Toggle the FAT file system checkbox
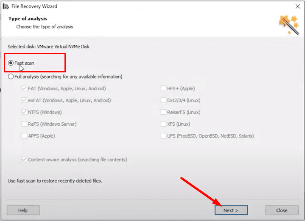The height and width of the screenshot is (221, 305). [x=24, y=88]
